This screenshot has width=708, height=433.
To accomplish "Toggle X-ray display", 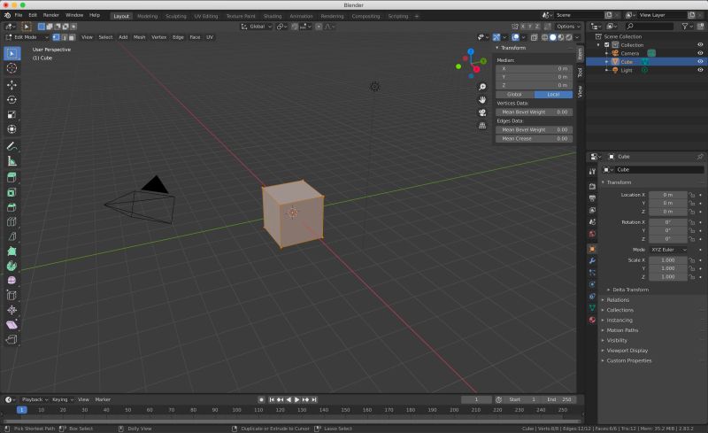I will 535,37.
